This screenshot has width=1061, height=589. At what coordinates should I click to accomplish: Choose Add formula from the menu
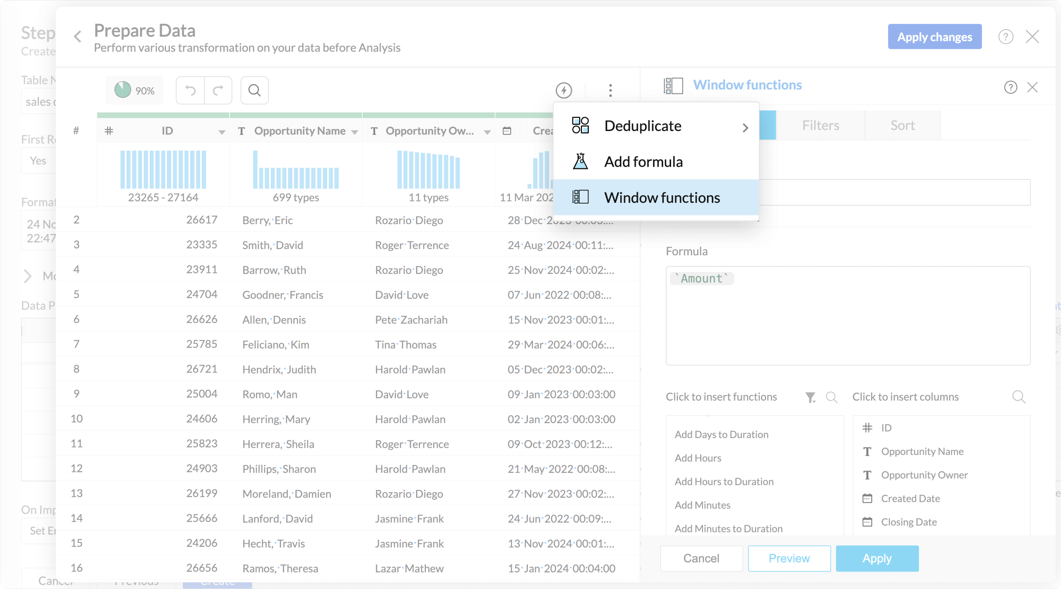pos(643,162)
